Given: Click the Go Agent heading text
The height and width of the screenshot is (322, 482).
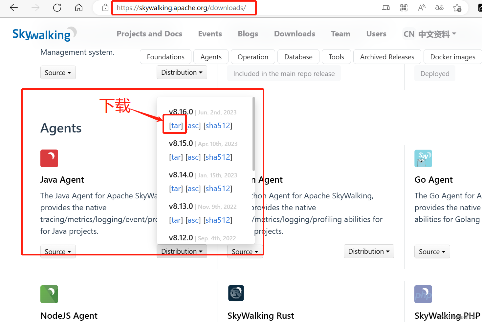Looking at the screenshot, I should click(x=433, y=180).
